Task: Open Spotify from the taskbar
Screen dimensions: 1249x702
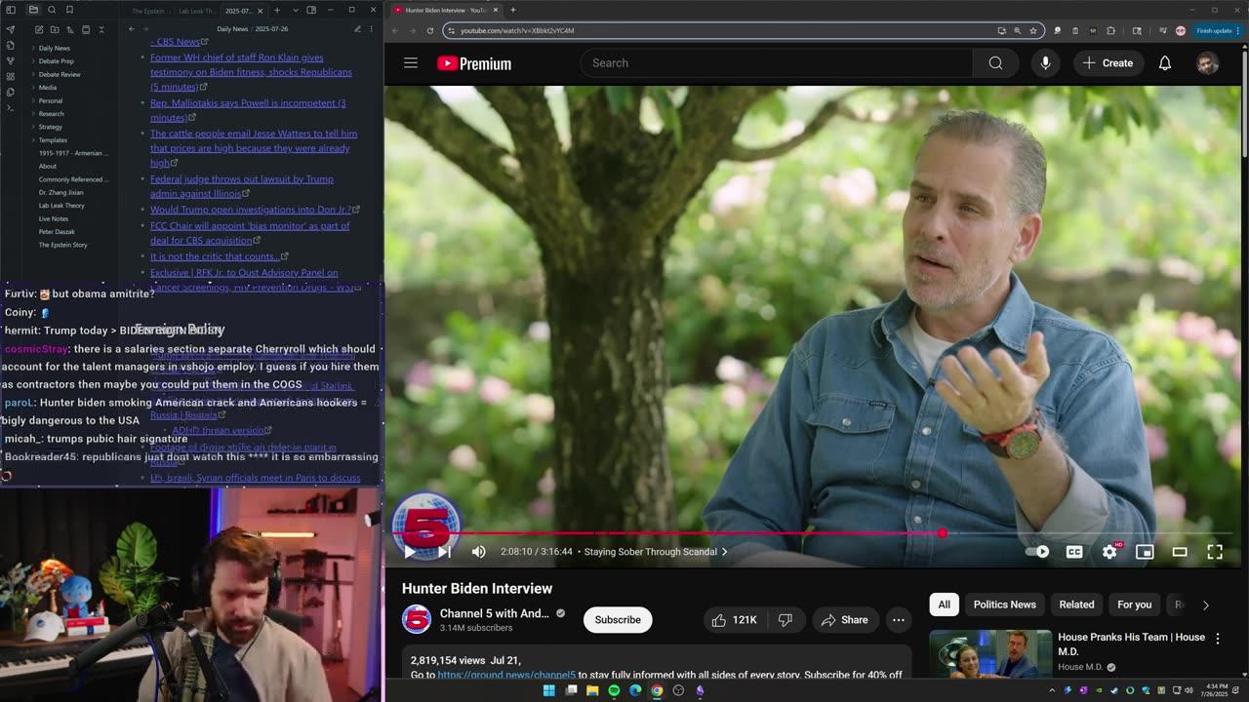Action: coord(614,690)
